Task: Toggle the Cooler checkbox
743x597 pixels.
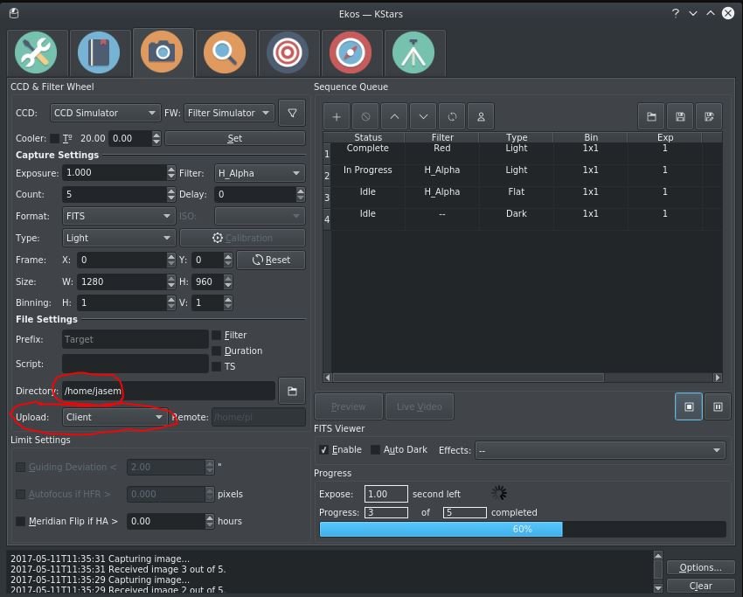Action: (54, 138)
